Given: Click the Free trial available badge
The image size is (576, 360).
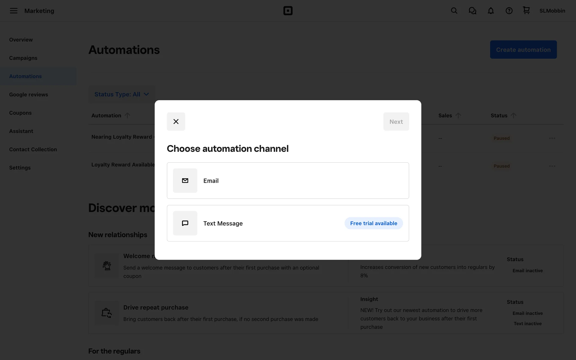Looking at the screenshot, I should [x=373, y=223].
